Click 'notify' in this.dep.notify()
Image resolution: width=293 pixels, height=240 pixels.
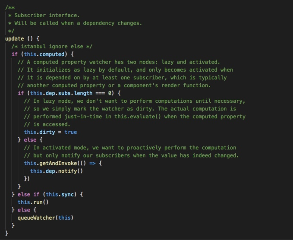67,171
